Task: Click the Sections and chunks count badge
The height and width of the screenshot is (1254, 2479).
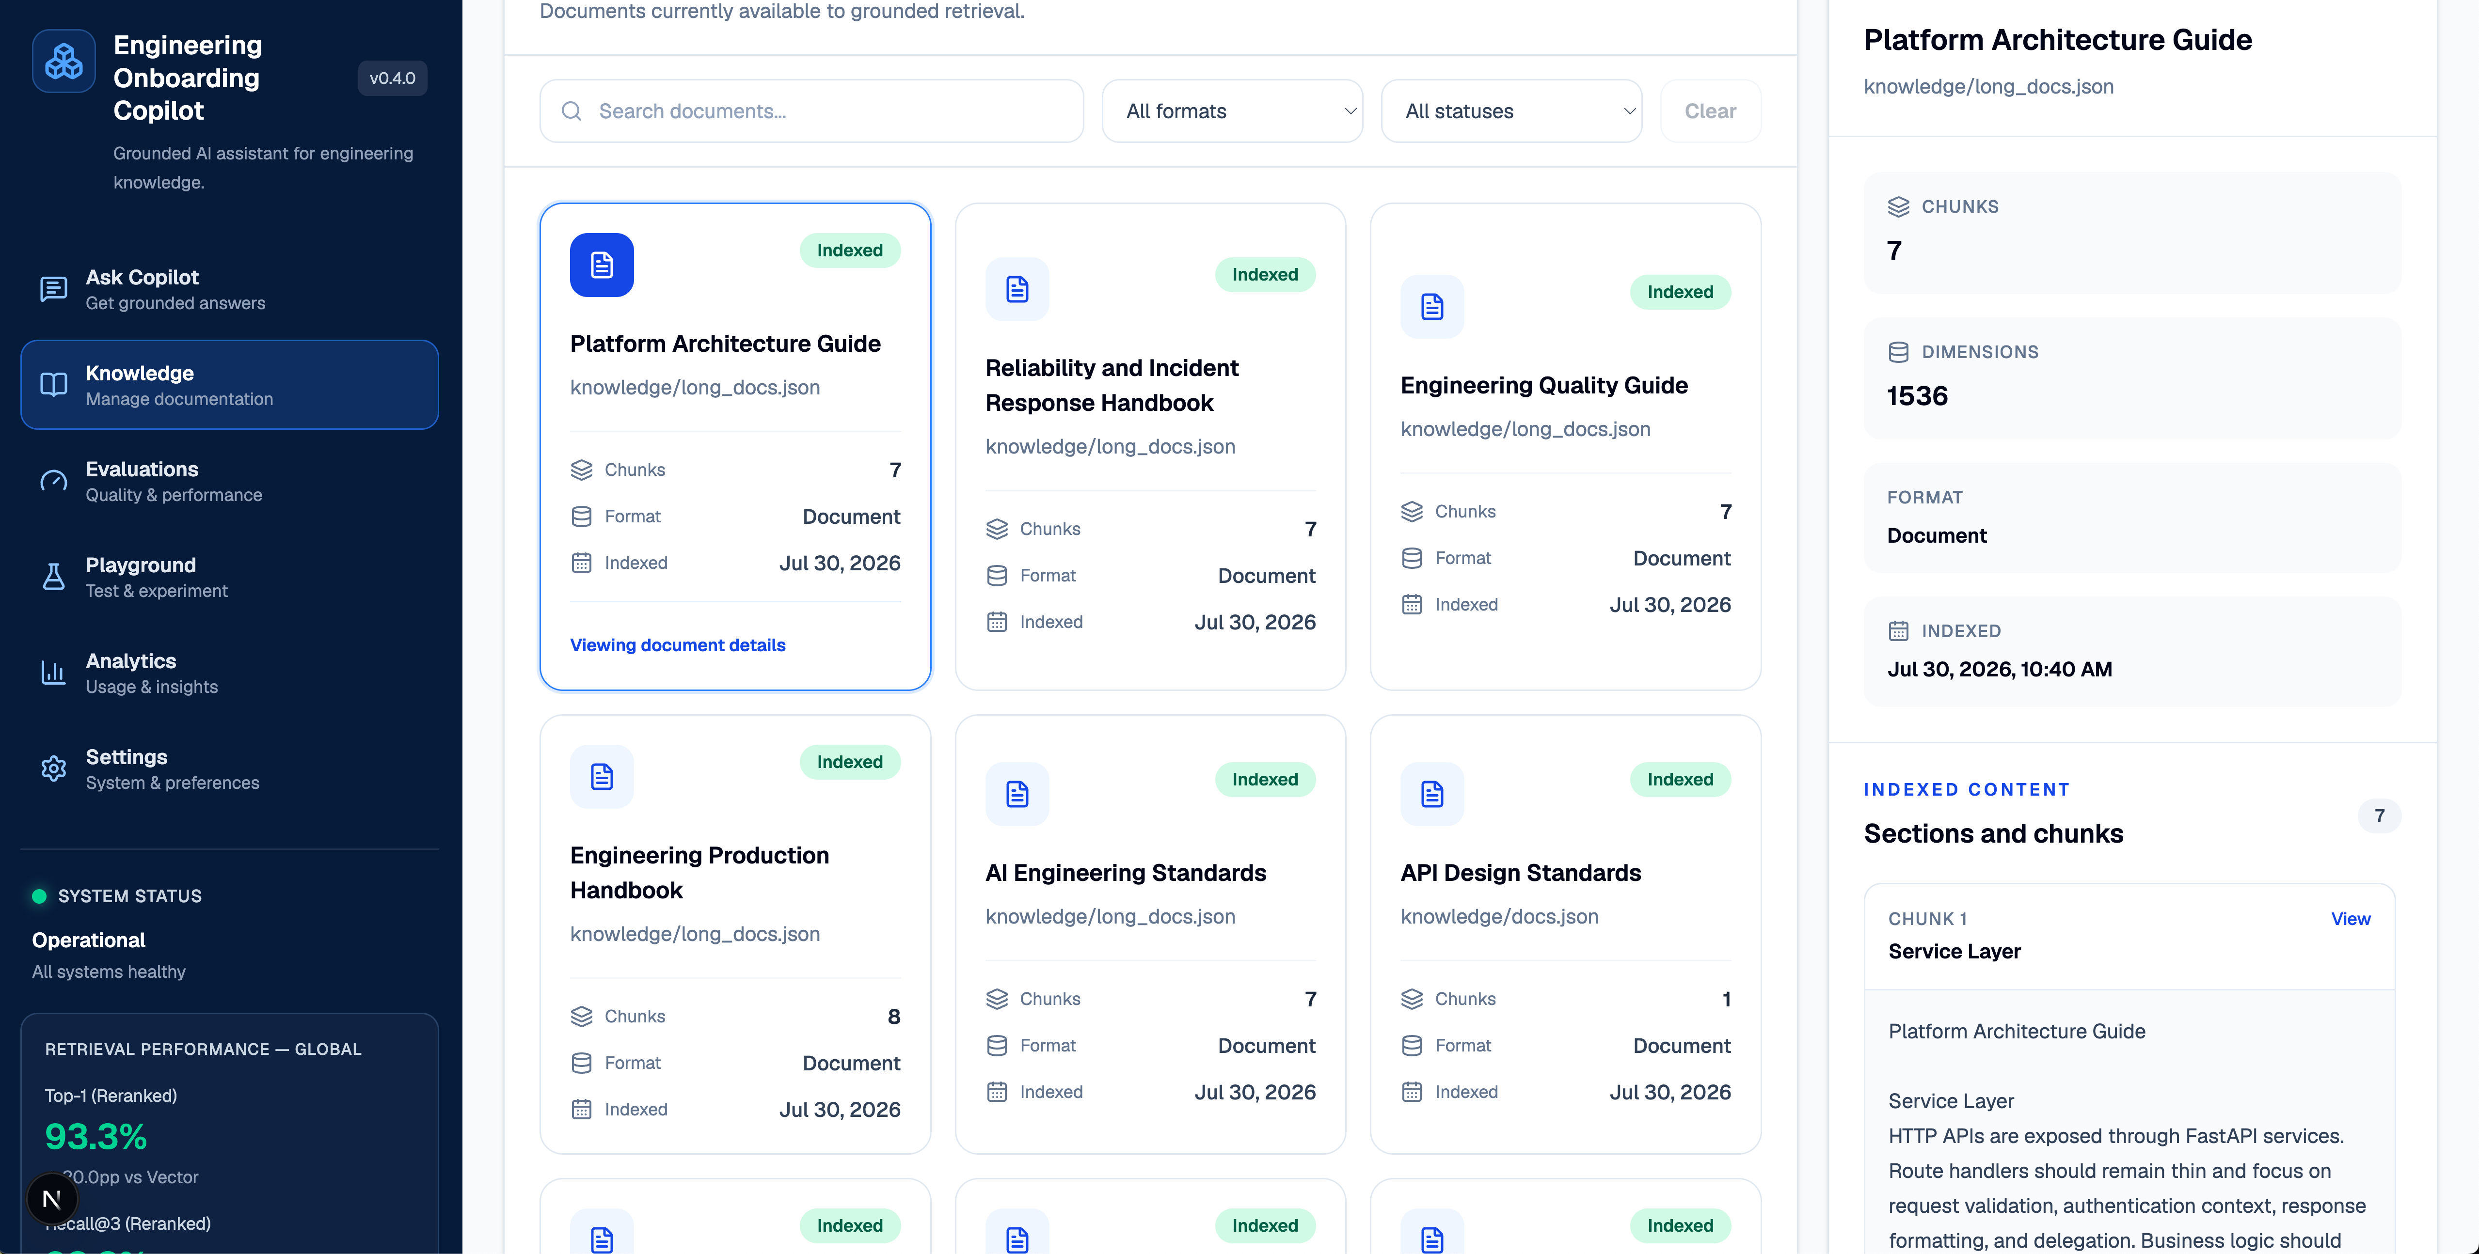Action: 2379,815
